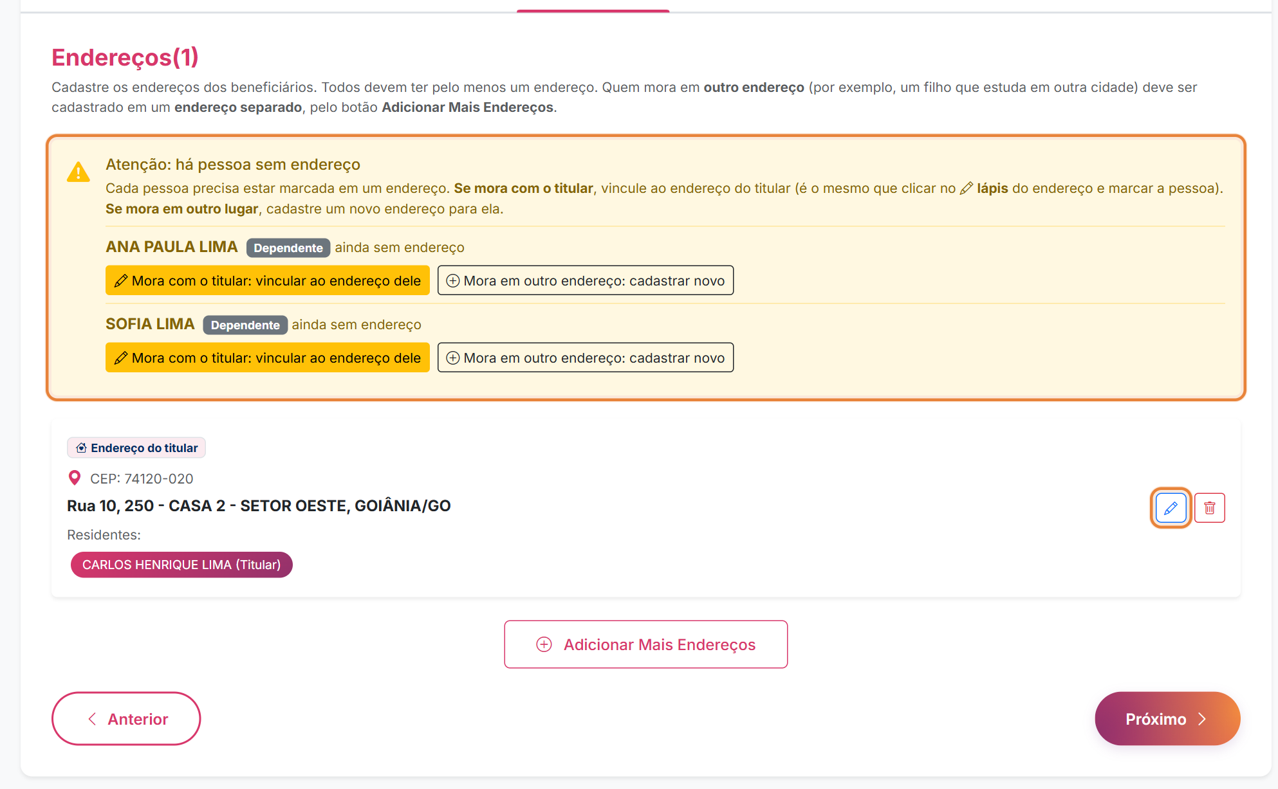1278x789 pixels.
Task: Click the house icon in Endereço do titular badge
Action: coord(82,448)
